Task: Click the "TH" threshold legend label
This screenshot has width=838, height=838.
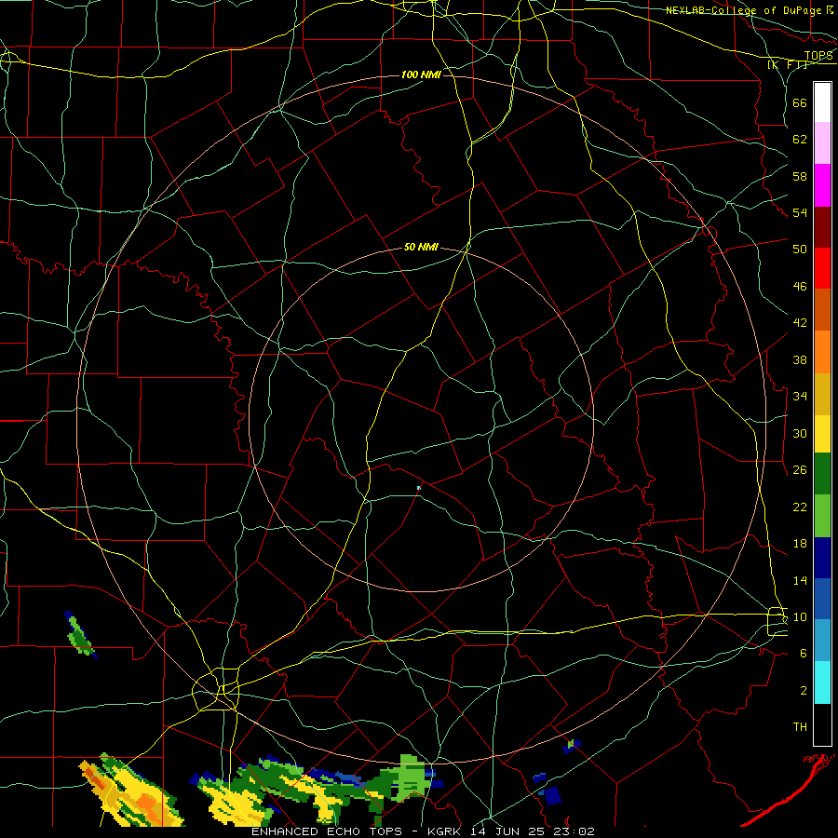Action: point(800,727)
